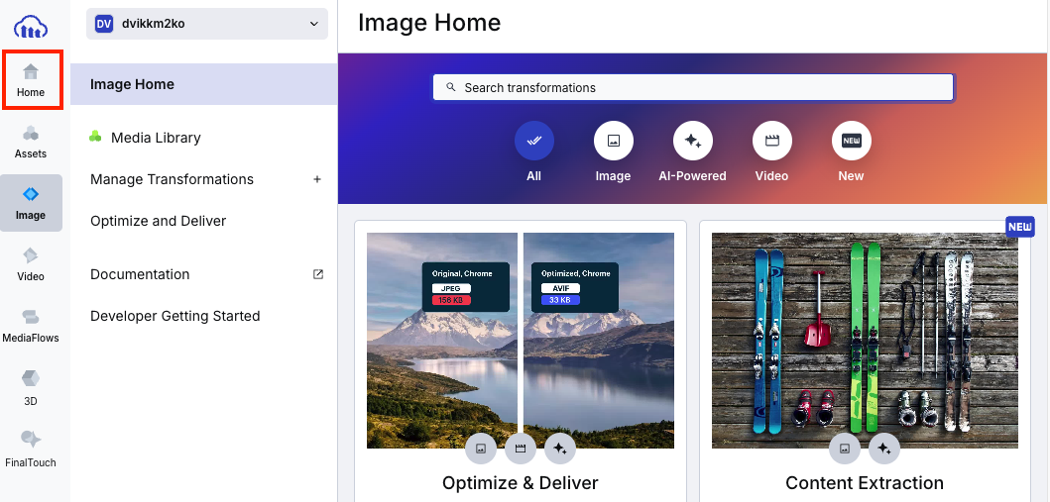Image resolution: width=1050 pixels, height=502 pixels.
Task: Click the 'Original, Chrome' JPEG label
Action: (465, 287)
